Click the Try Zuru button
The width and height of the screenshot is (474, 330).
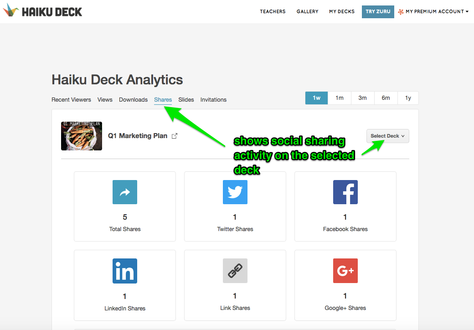pos(378,11)
